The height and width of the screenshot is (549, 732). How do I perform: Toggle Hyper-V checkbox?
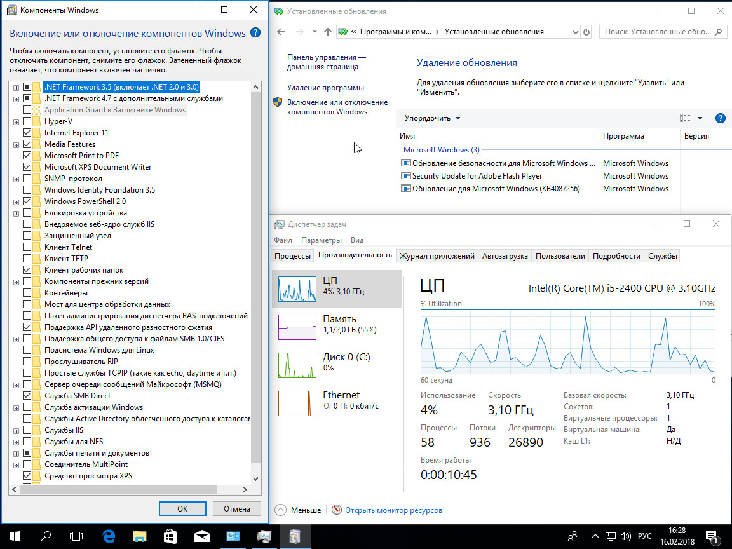tap(27, 121)
